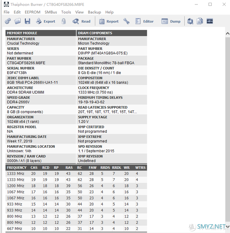Click the Read magnifier icon
This screenshot has width=230, height=233.
(x=76, y=21)
